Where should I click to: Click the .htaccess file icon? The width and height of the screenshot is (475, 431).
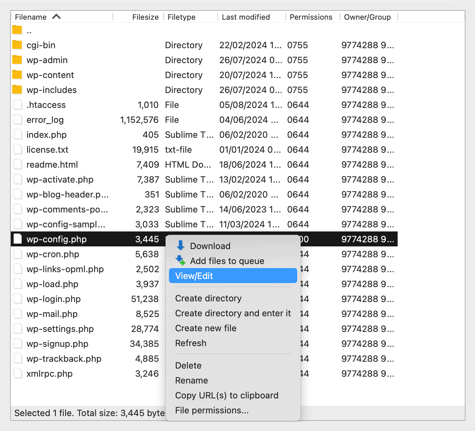click(x=18, y=105)
